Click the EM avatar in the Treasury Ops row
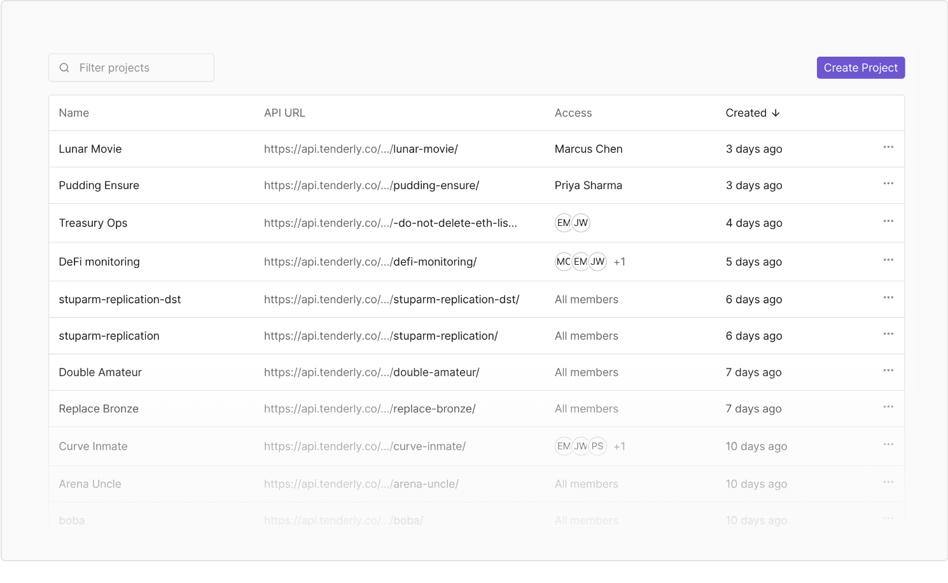 [564, 223]
